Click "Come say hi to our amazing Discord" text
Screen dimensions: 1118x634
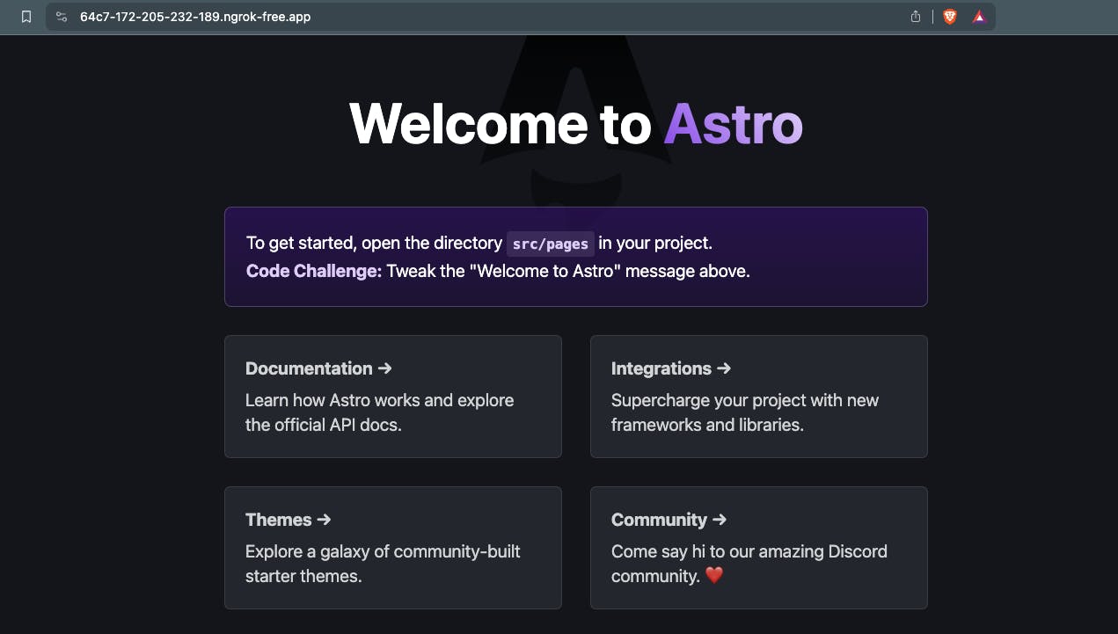[x=749, y=552]
